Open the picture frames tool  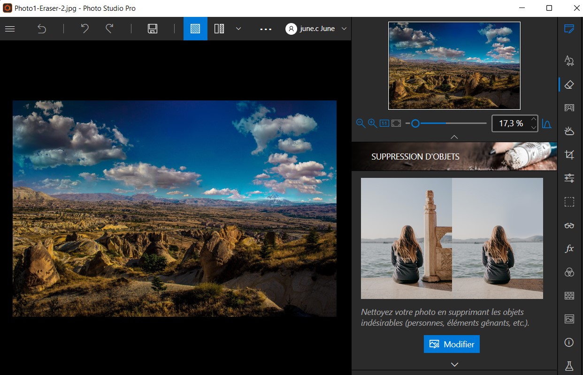click(x=569, y=319)
